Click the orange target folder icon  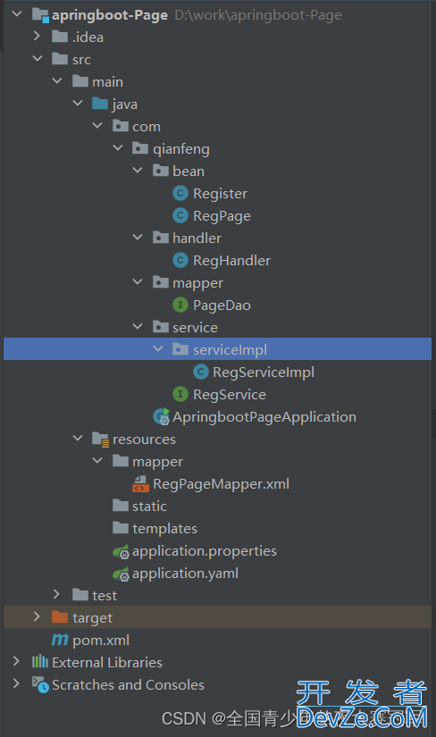tap(60, 616)
